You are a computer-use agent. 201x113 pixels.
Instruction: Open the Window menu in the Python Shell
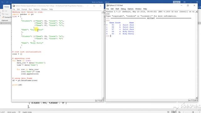[138, 9]
